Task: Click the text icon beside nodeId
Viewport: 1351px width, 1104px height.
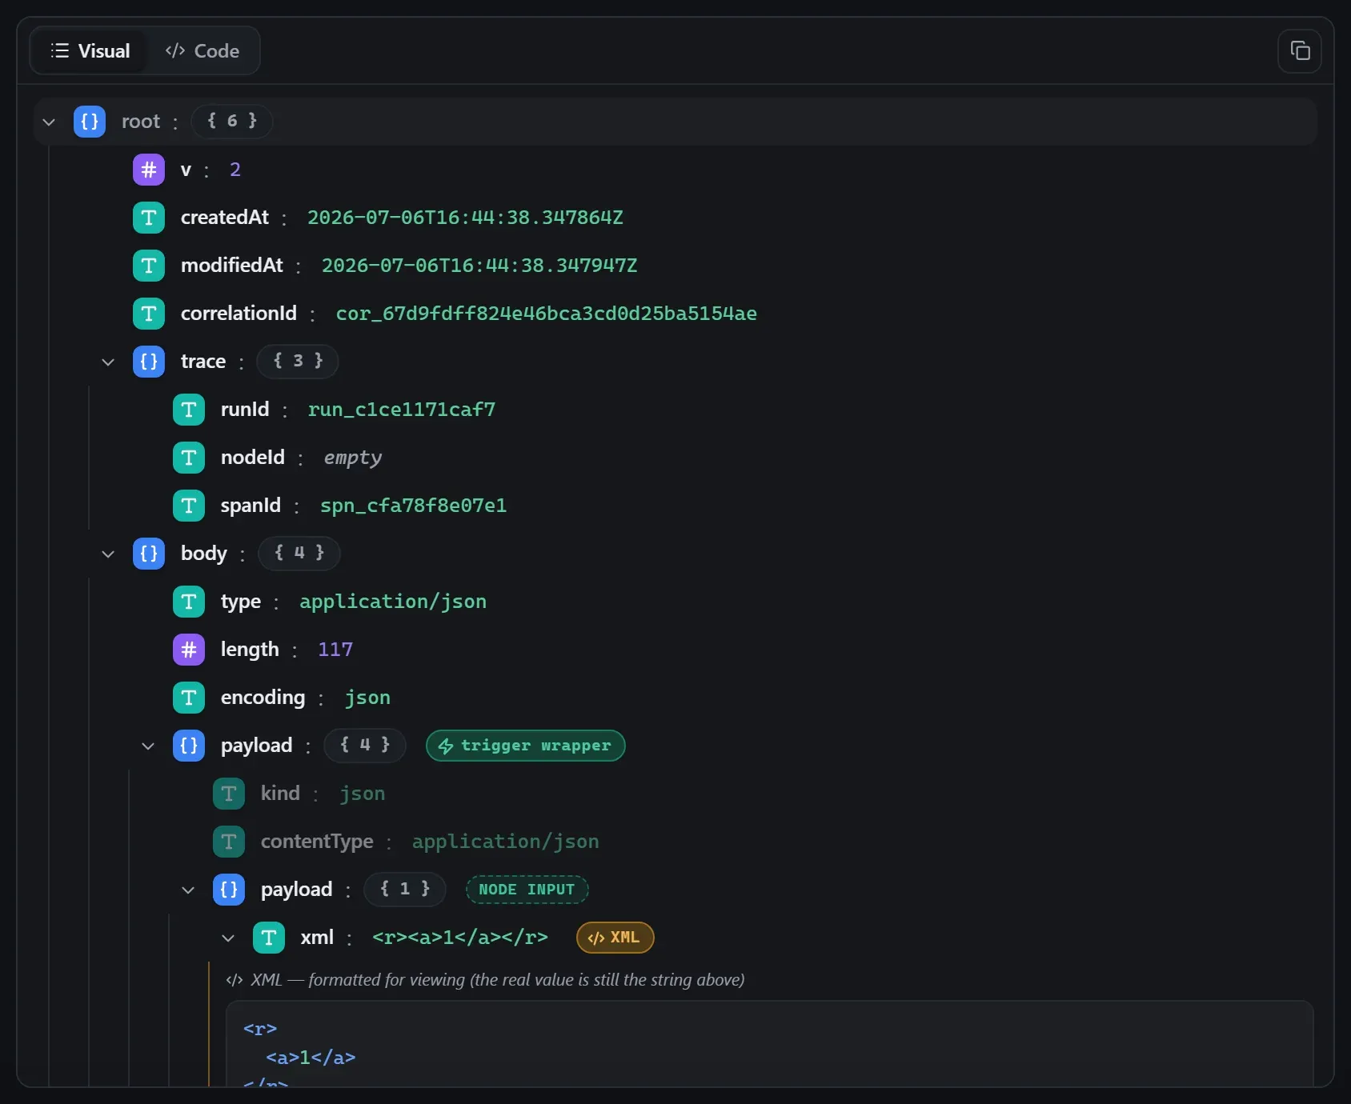Action: click(x=189, y=458)
